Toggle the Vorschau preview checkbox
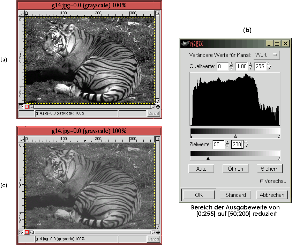Screen dimensions: 292x245 click(x=262, y=181)
